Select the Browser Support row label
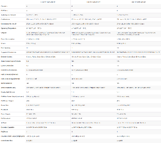The image size is (161, 143). coord(7,57)
